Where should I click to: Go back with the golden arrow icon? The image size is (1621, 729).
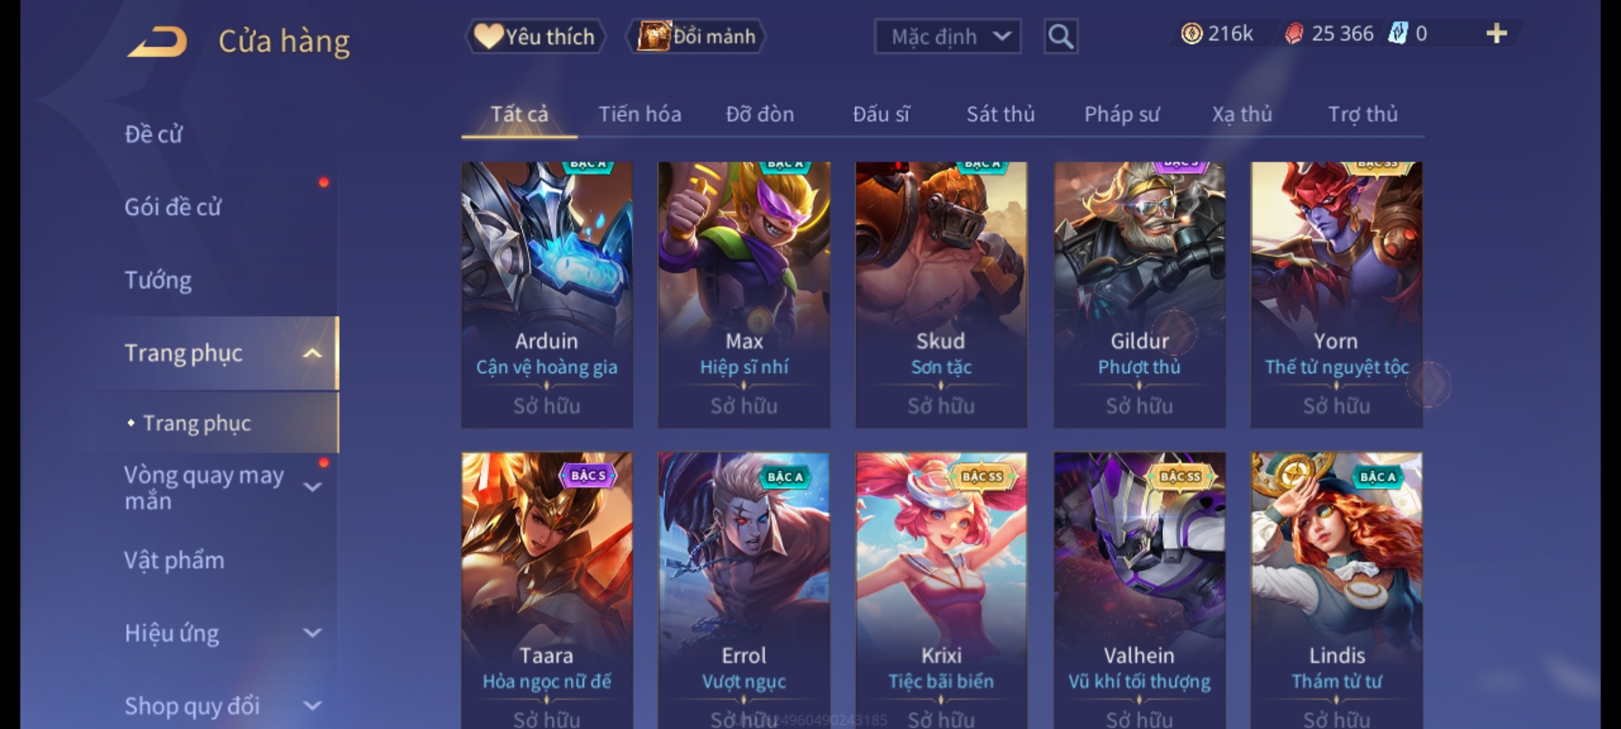point(157,42)
